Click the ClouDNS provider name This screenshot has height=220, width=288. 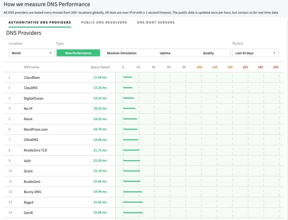pos(30,88)
